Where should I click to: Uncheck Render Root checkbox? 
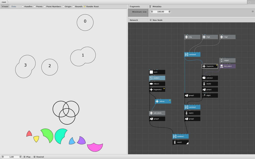tap(85, 7)
